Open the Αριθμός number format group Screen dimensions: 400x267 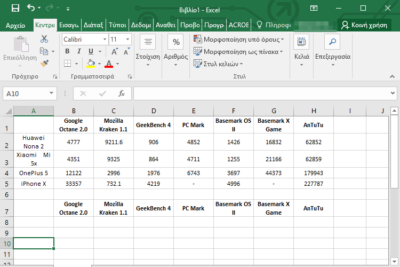(175, 50)
